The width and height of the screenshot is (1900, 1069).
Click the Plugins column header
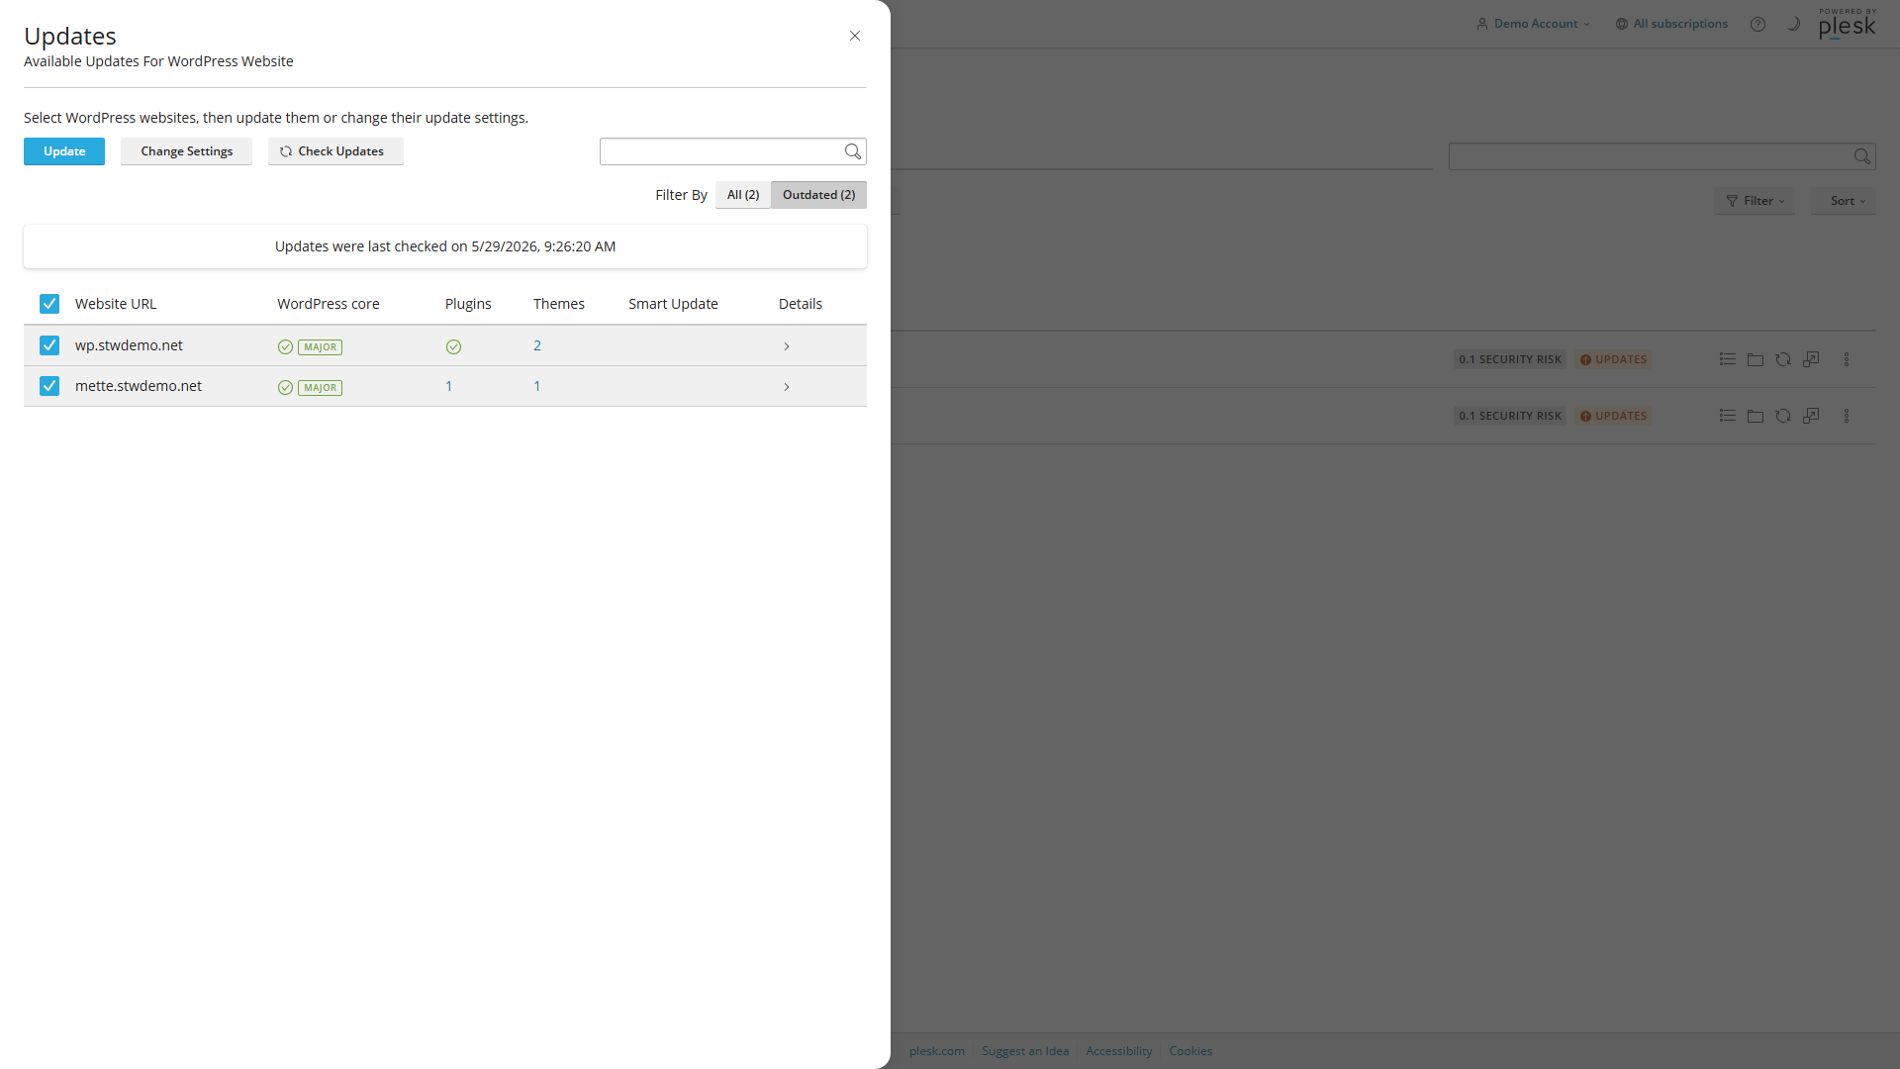point(468,304)
